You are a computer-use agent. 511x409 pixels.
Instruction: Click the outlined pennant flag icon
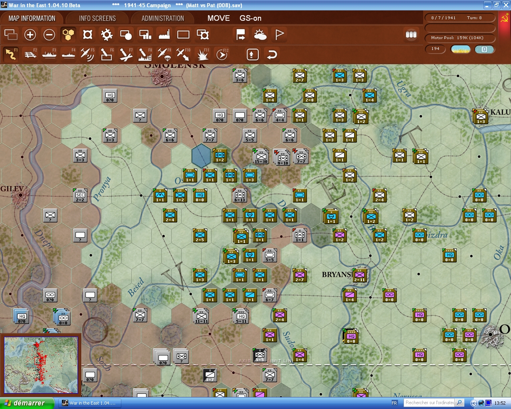pyautogui.click(x=279, y=35)
